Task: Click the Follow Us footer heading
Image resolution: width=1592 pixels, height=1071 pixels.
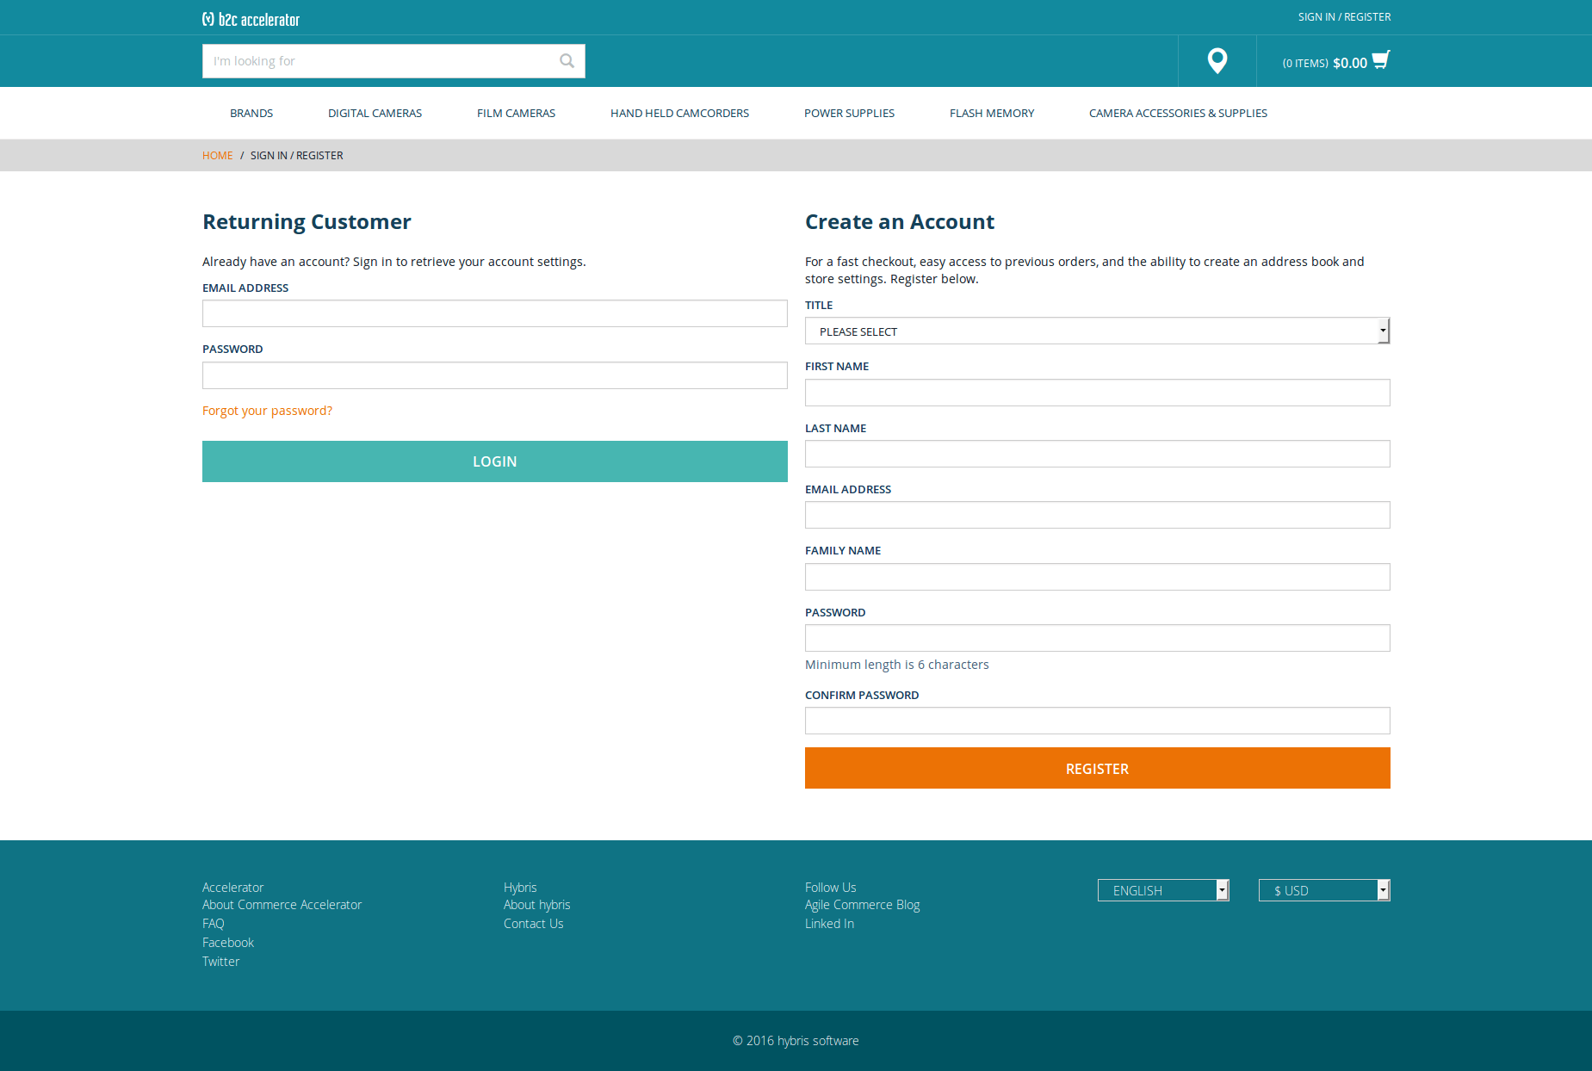Action: point(830,888)
